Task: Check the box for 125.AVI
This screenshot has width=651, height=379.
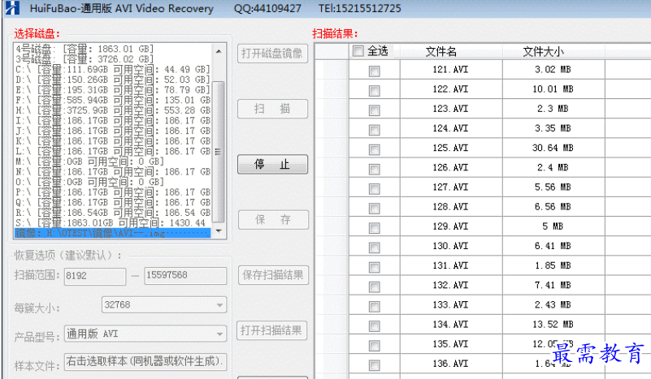Action: tap(374, 149)
